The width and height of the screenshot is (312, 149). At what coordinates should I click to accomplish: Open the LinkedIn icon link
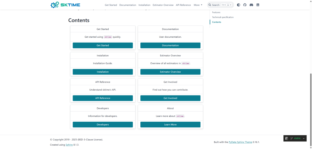tap(258, 5)
